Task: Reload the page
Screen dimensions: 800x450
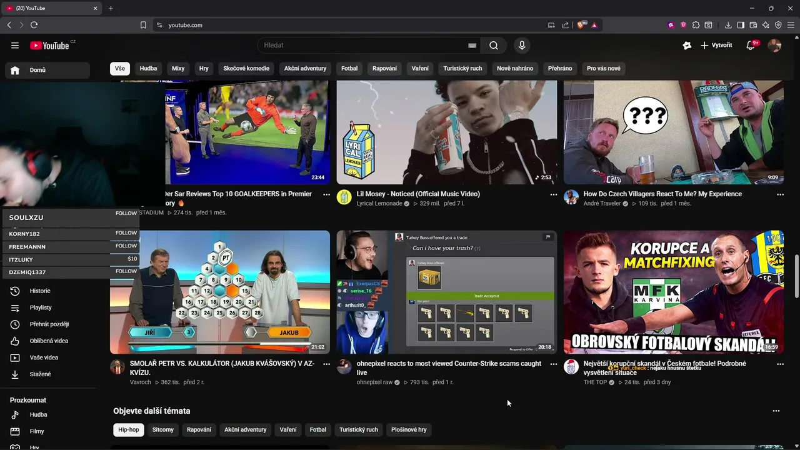Action: coord(34,25)
